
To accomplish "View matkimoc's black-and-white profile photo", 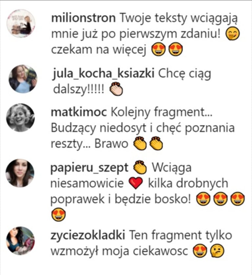I will [x=20, y=118].
